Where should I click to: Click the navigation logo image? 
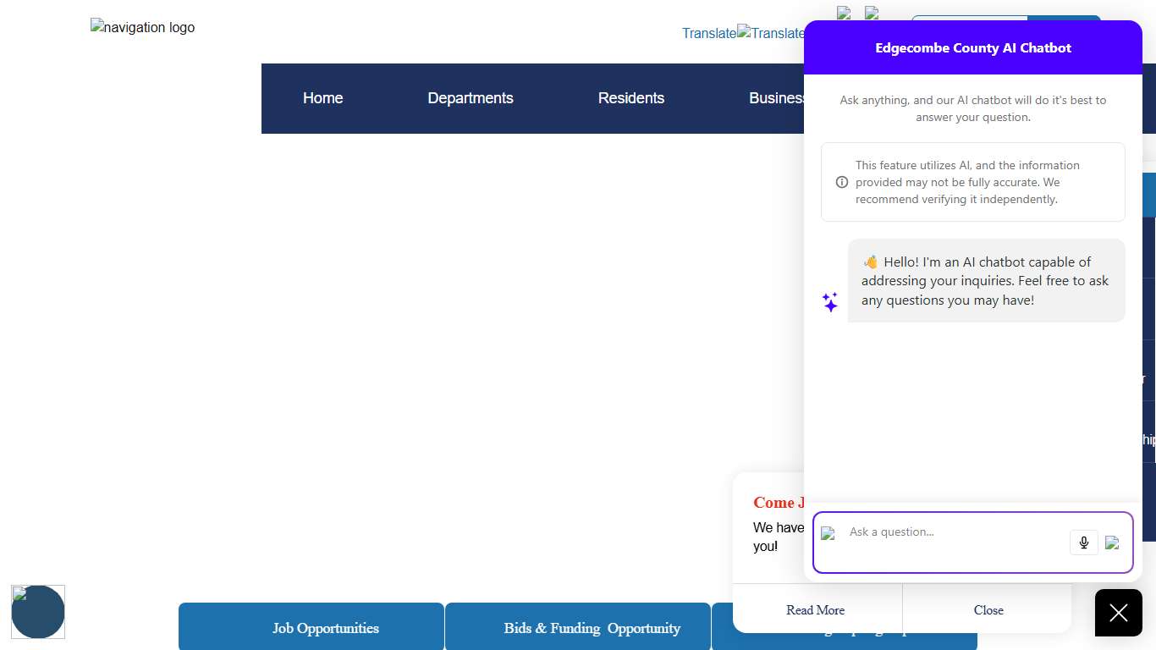tap(142, 28)
